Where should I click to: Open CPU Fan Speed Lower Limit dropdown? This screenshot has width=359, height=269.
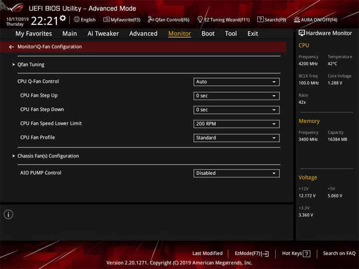(236, 124)
